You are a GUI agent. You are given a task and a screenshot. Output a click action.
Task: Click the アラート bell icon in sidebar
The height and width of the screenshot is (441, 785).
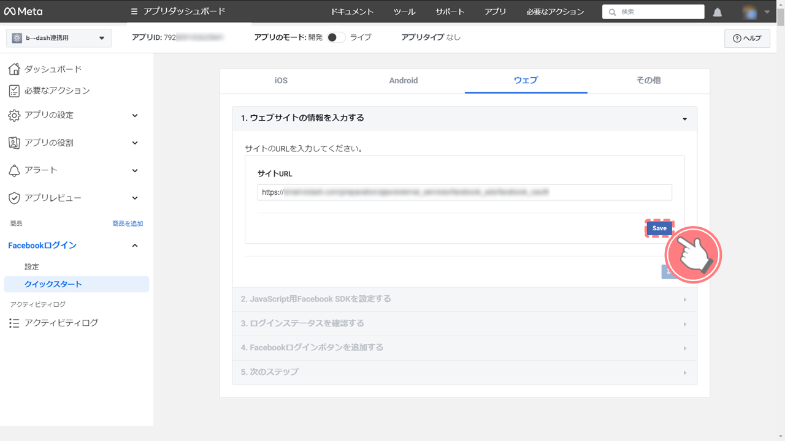pyautogui.click(x=14, y=170)
